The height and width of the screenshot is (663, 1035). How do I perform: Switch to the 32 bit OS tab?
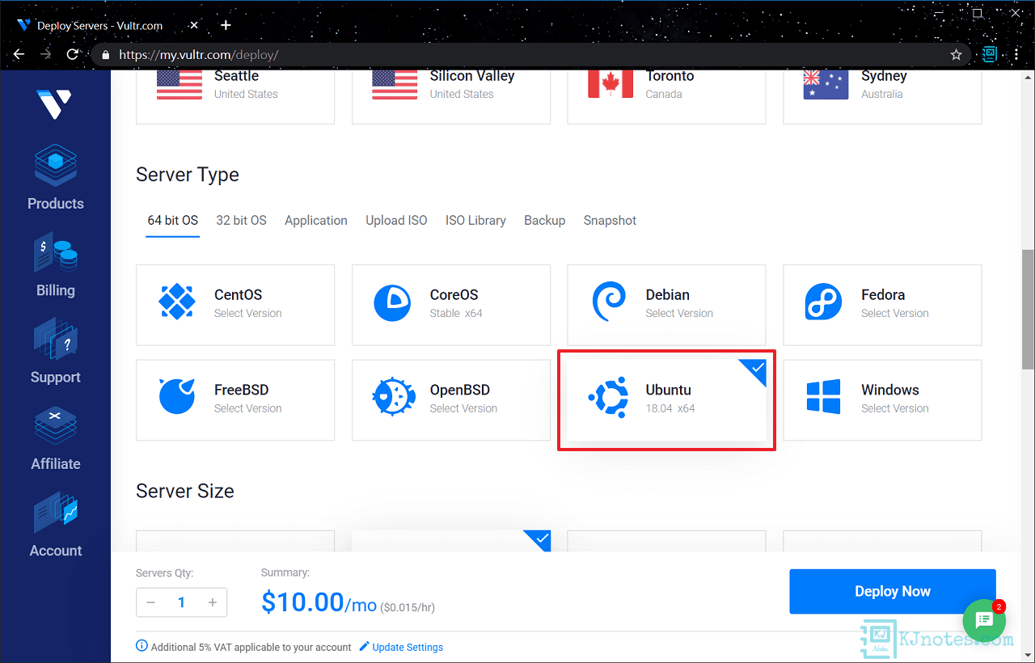241,220
